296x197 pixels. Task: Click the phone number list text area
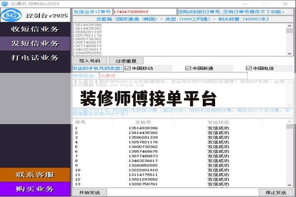pyautogui.click(x=180, y=39)
